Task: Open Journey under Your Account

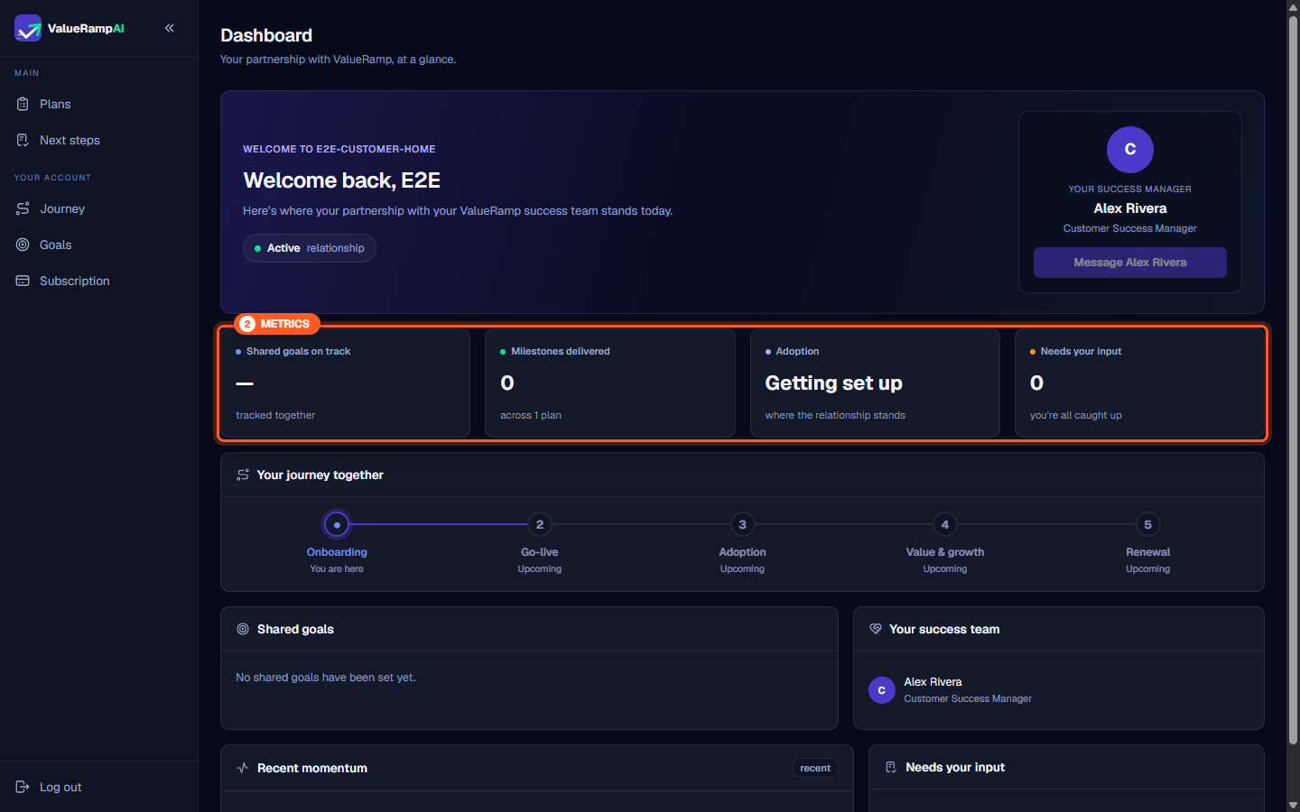Action: click(99, 208)
